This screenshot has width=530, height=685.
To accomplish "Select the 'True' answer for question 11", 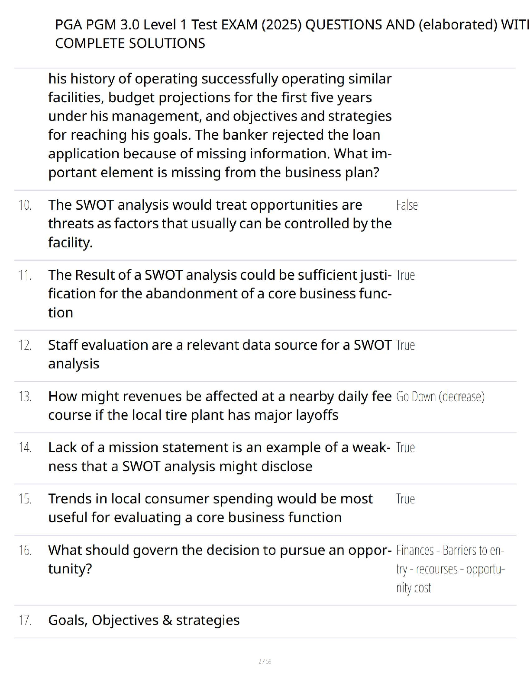I will tap(405, 275).
